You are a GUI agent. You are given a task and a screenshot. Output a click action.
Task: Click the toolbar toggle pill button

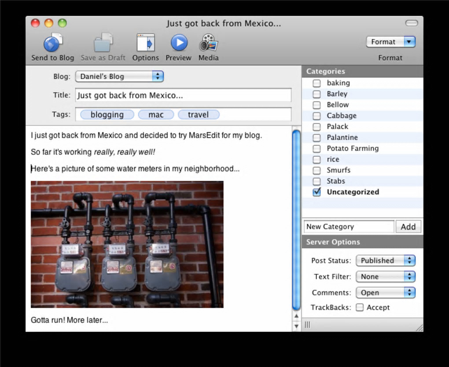tap(411, 23)
